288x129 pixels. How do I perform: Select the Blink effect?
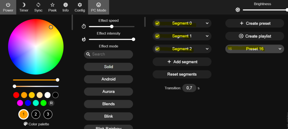point(108,116)
